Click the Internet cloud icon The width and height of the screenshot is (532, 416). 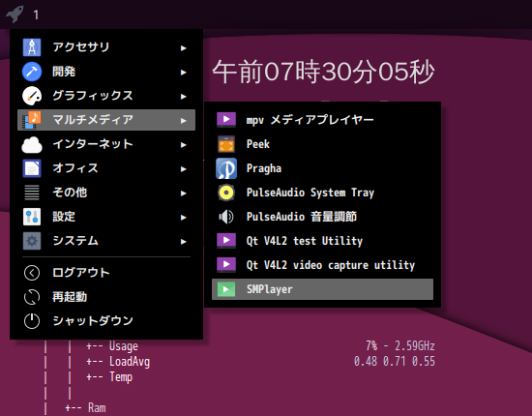click(x=32, y=144)
